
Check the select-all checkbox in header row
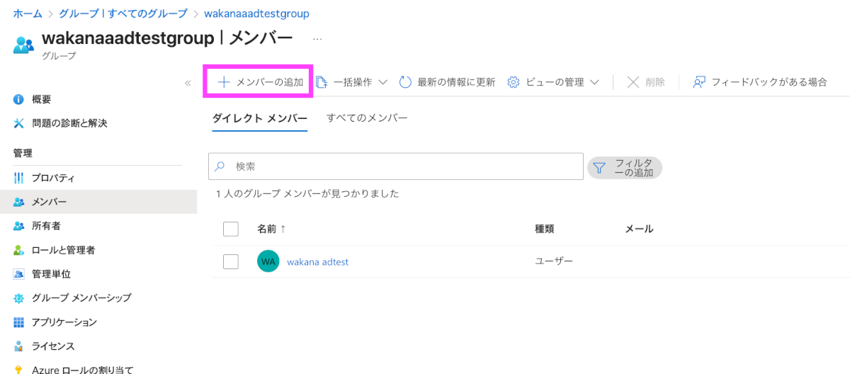pos(231,229)
